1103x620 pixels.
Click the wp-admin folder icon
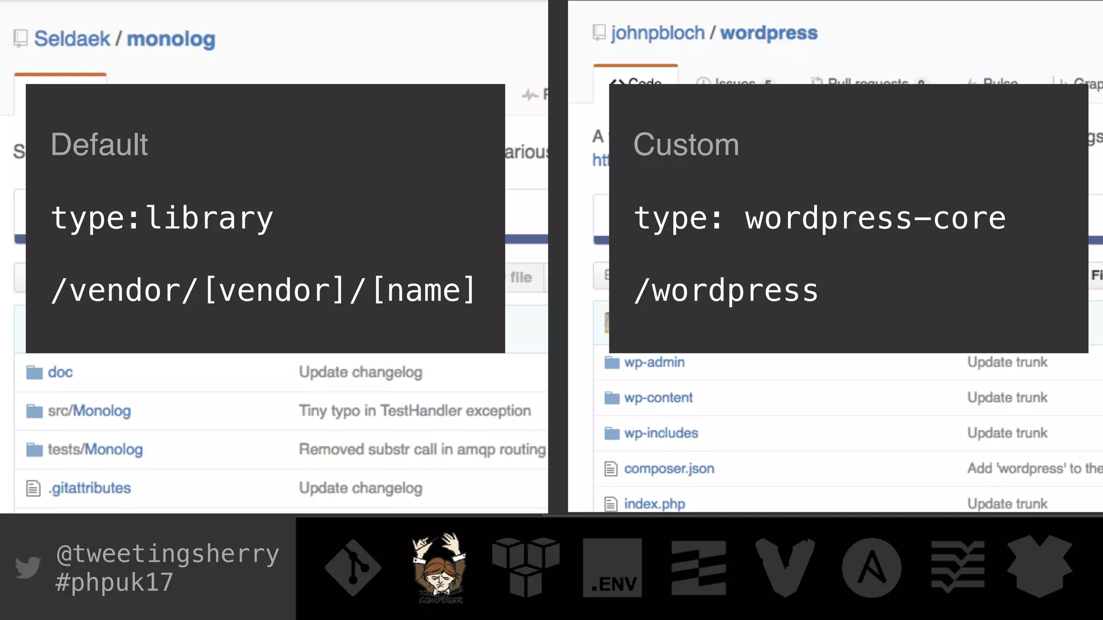612,362
